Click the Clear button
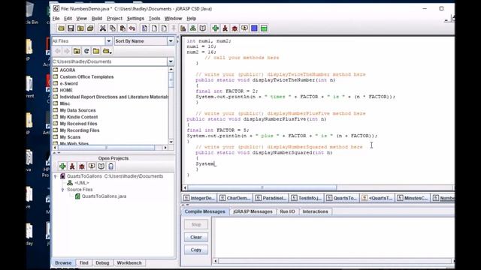The image size is (481, 270). point(196,237)
